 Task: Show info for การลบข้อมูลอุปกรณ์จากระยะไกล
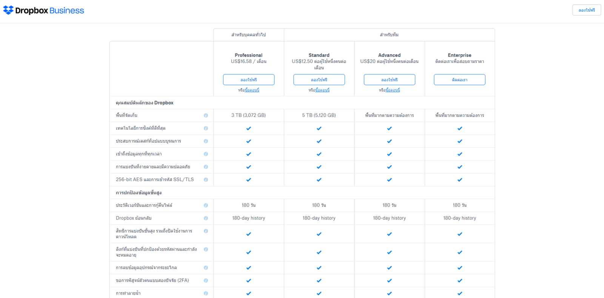pyautogui.click(x=206, y=267)
